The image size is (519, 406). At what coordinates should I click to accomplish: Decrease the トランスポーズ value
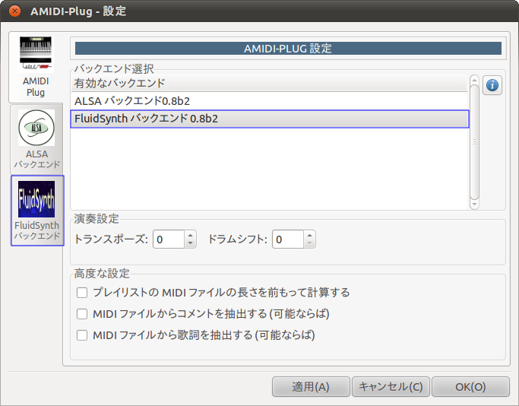pyautogui.click(x=190, y=243)
